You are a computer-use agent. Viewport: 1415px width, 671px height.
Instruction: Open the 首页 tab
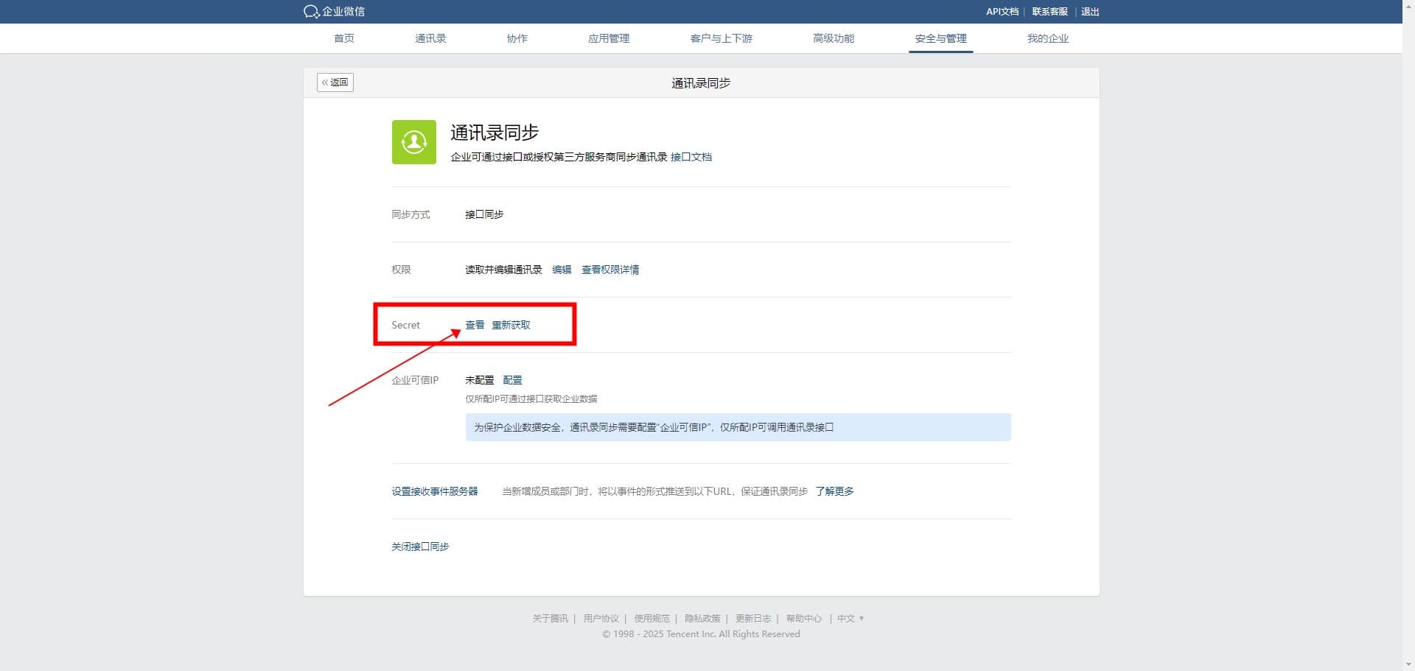(x=344, y=38)
